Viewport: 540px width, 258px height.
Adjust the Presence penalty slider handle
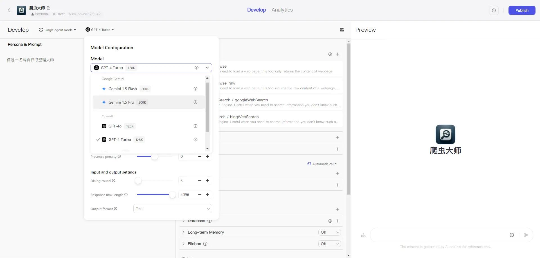[154, 156]
